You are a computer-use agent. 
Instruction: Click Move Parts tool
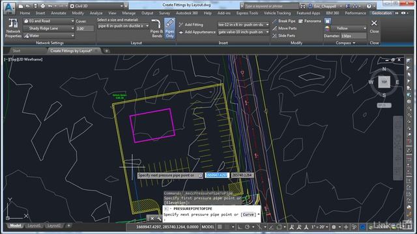coord(284,28)
